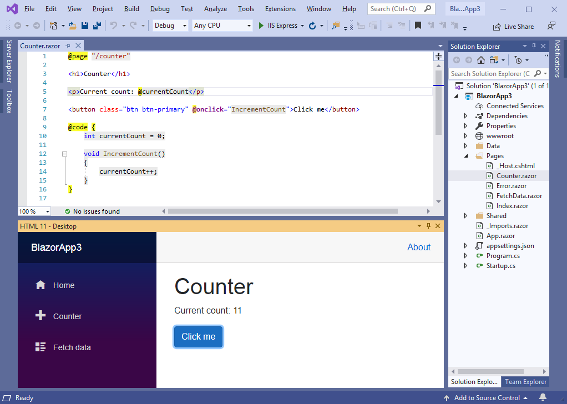The height and width of the screenshot is (404, 567).
Task: Click the bookmark icon in toolbar
Action: [418, 26]
